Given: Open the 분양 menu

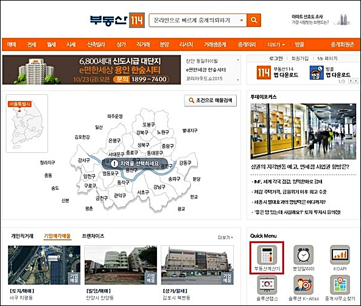Looking at the screenshot, I should [x=164, y=44].
